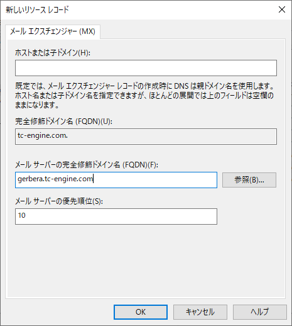Click the OK button
Image resolution: width=292 pixels, height=326 pixels.
point(141,312)
